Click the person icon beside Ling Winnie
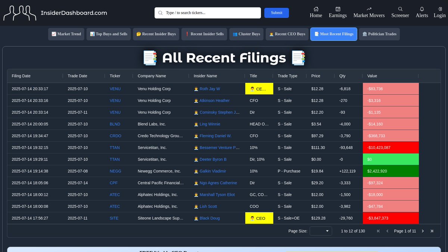Viewport: 448px width, 252px height. pyautogui.click(x=196, y=124)
